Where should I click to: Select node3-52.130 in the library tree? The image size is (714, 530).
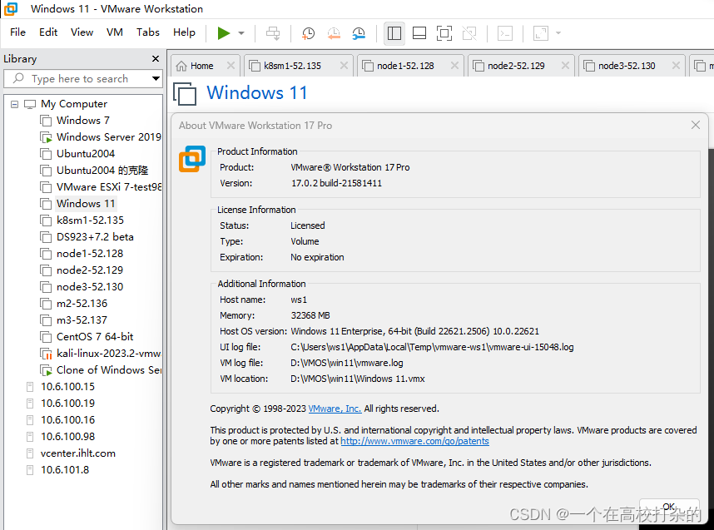point(90,287)
